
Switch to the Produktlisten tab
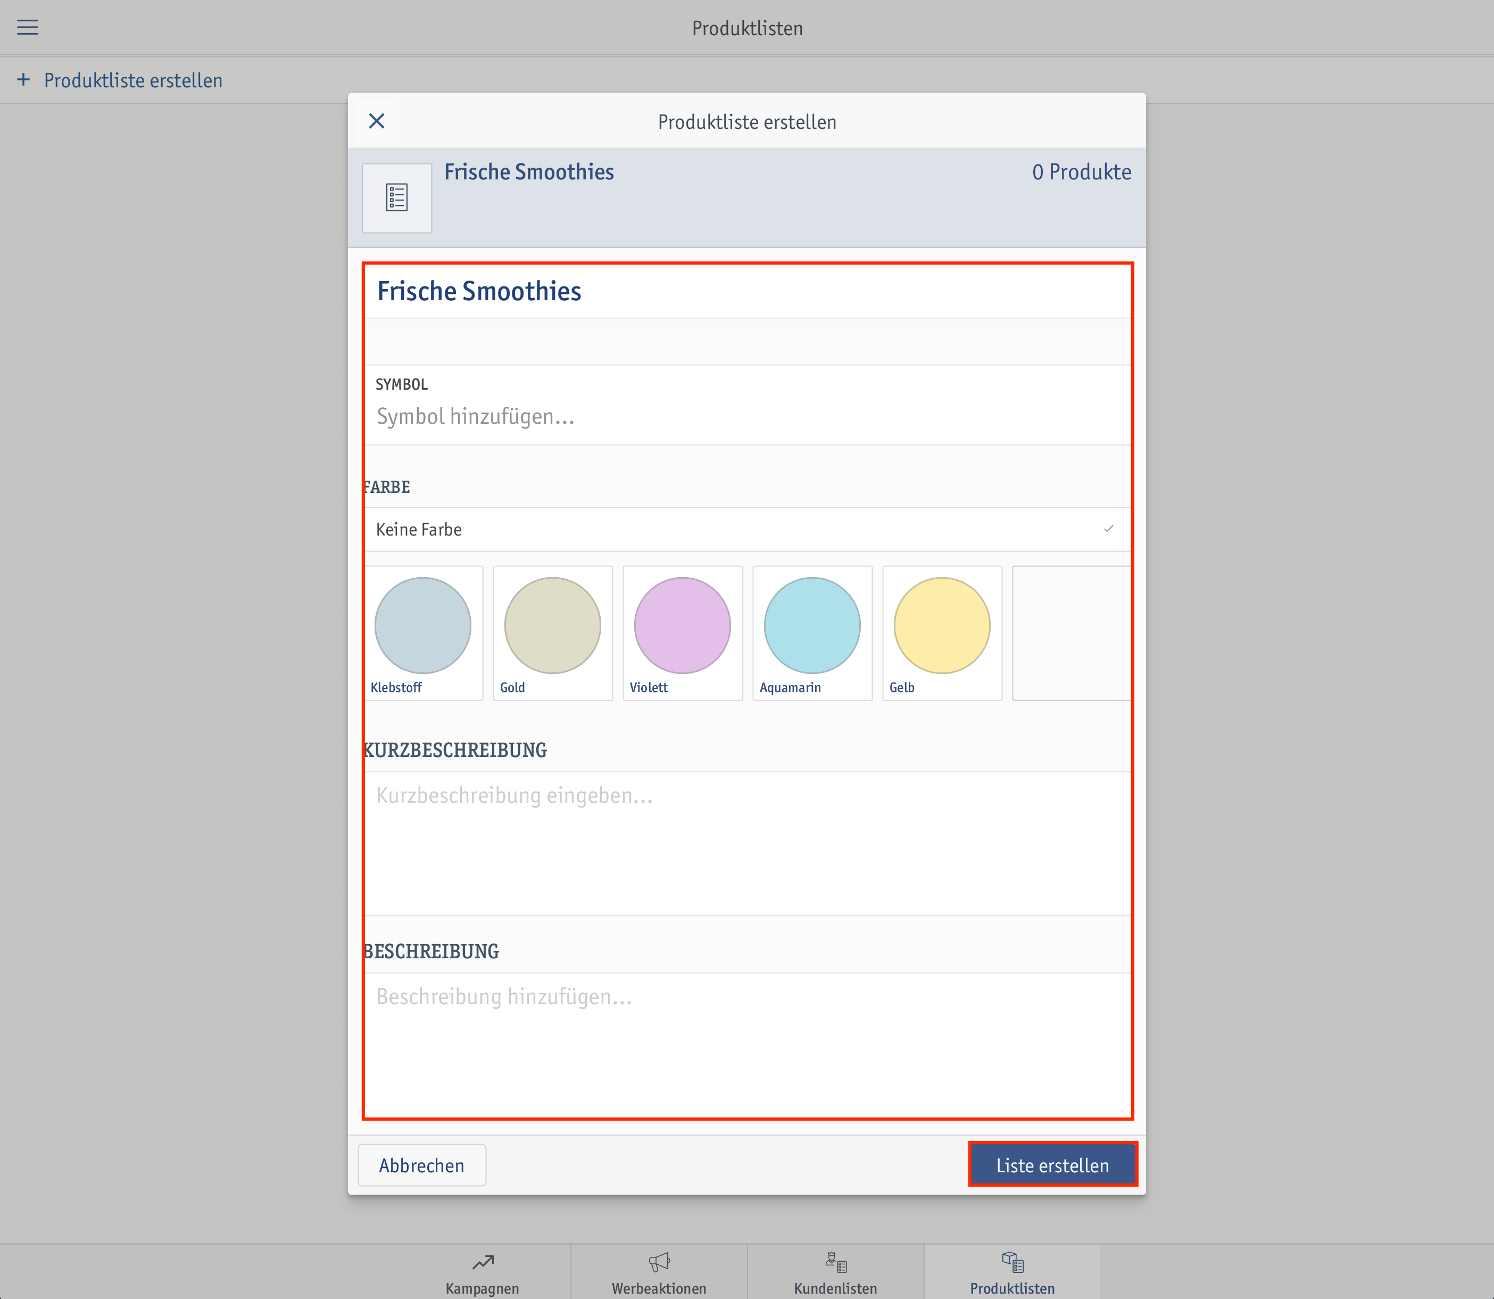[1013, 1272]
